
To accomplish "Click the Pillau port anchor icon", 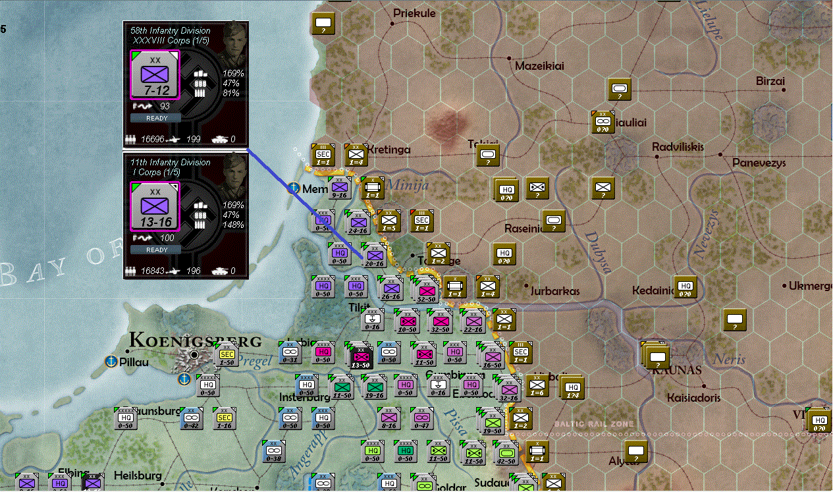I will pyautogui.click(x=112, y=361).
